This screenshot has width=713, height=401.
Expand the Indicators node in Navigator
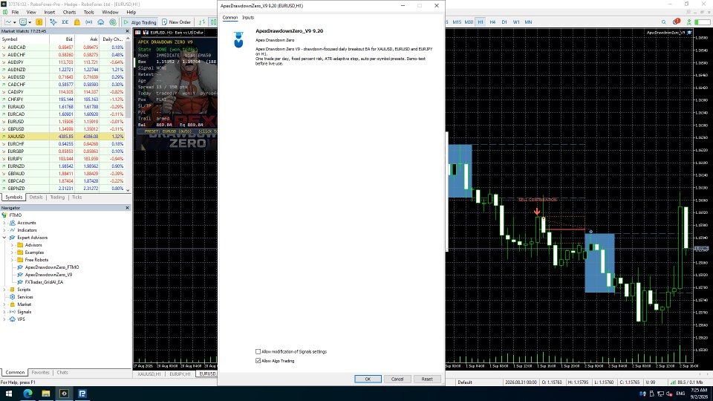[4, 230]
